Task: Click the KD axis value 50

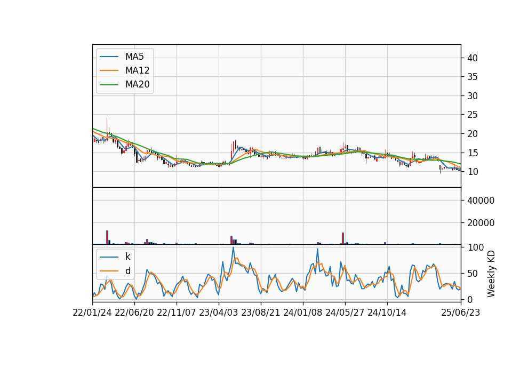Action: tap(473, 274)
